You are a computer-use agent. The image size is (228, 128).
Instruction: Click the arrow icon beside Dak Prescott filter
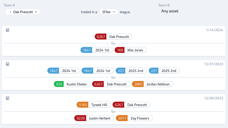point(10,12)
